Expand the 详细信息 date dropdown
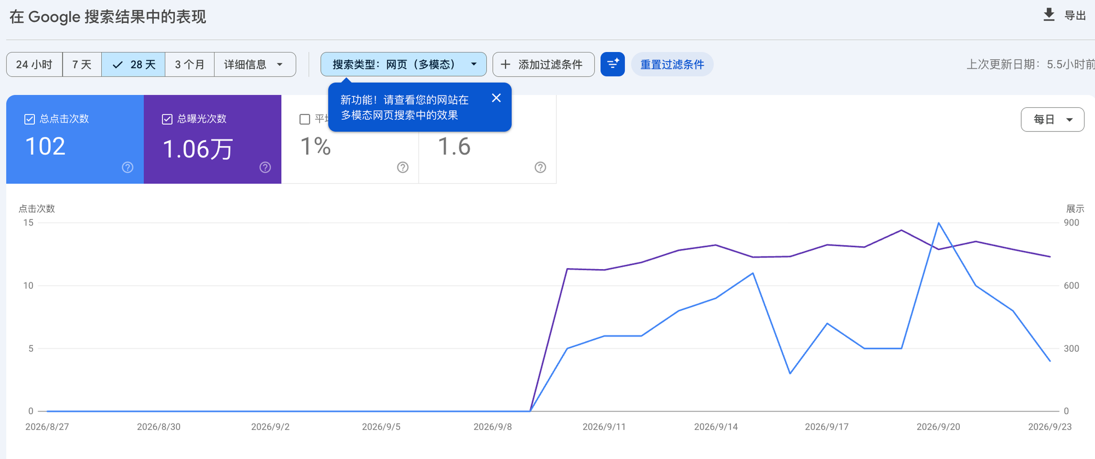 pos(255,65)
